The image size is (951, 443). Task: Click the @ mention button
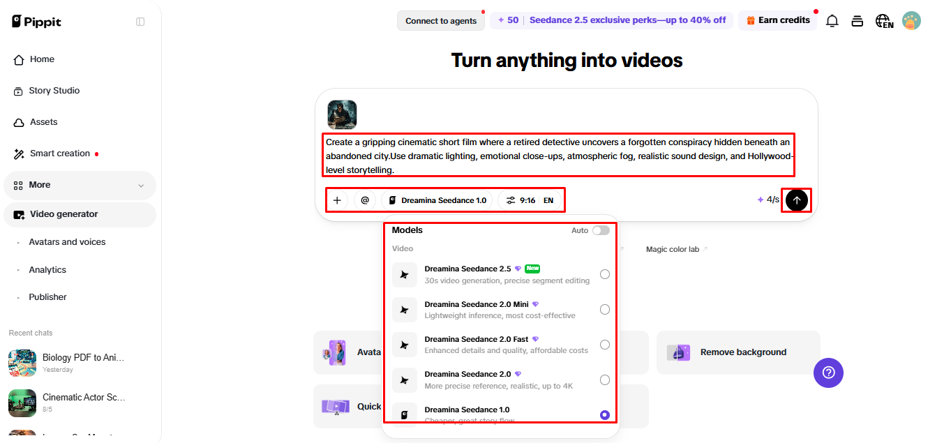(x=365, y=200)
